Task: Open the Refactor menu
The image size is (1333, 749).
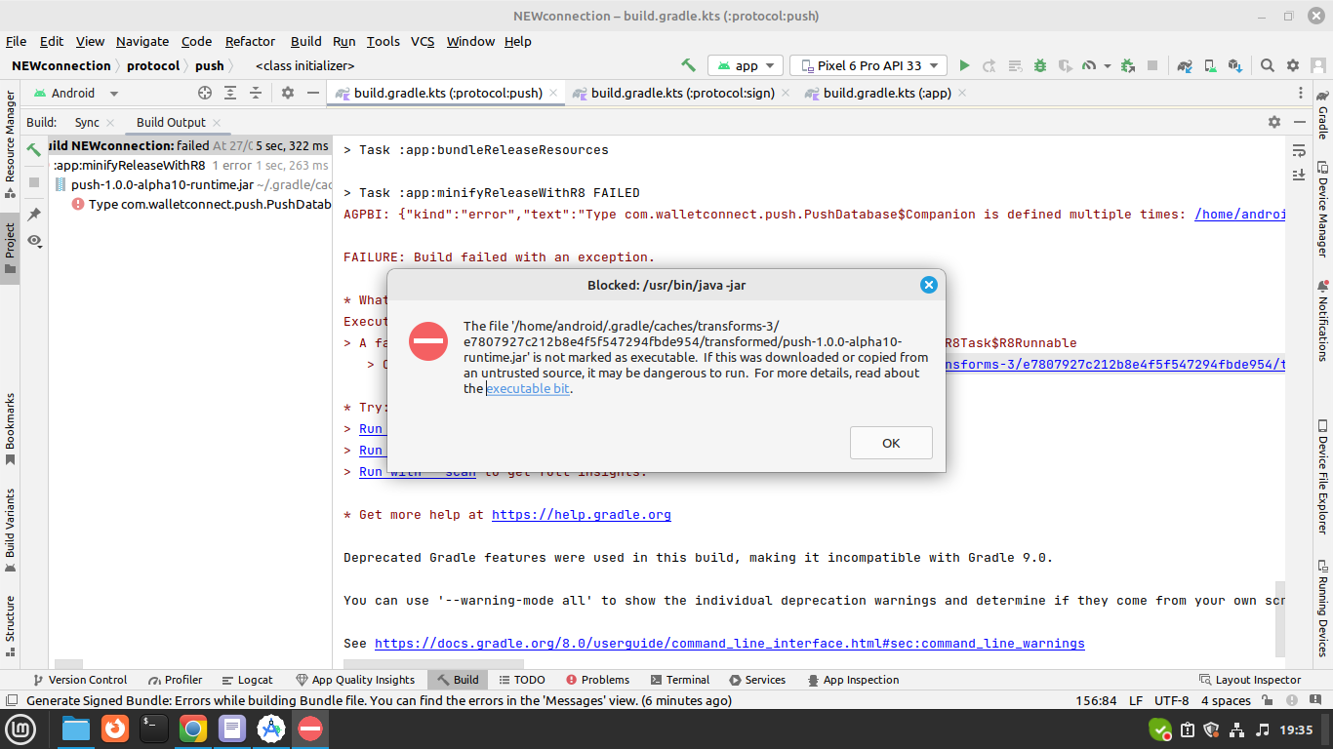Action: pyautogui.click(x=250, y=42)
